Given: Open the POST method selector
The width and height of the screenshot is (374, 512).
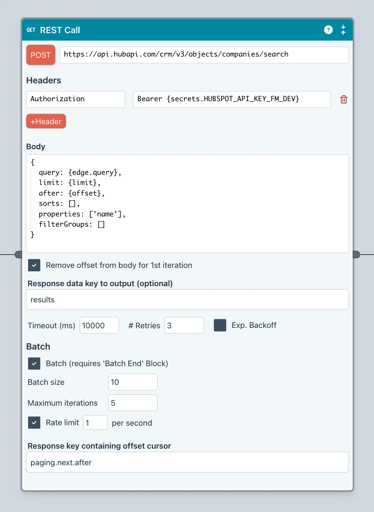Looking at the screenshot, I should point(41,55).
